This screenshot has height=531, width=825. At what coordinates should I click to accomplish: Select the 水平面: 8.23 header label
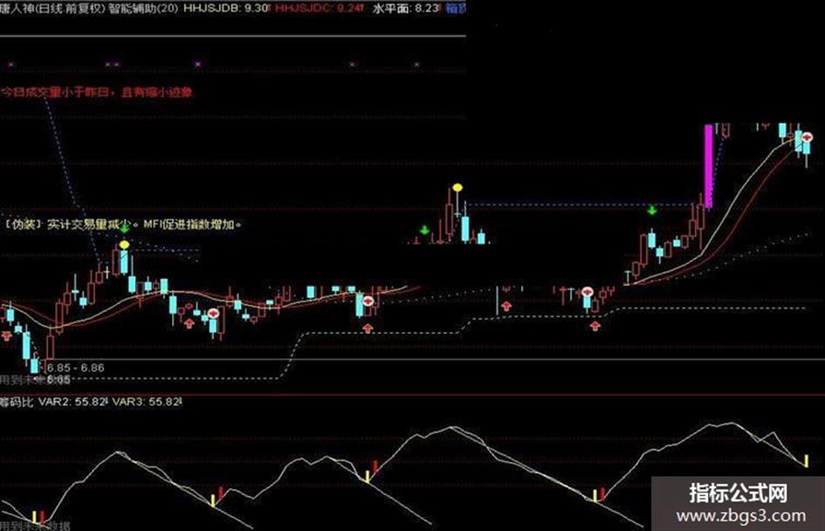(406, 7)
